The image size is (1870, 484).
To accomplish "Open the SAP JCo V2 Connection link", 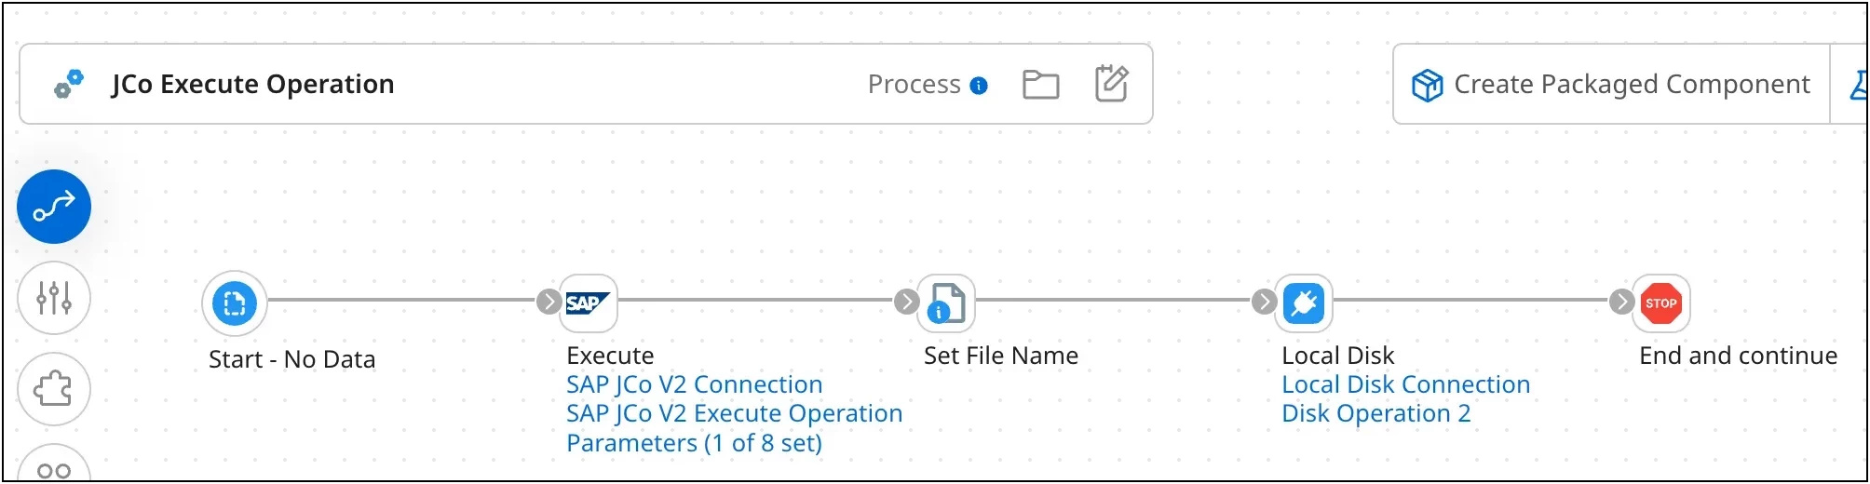I will click(x=694, y=384).
